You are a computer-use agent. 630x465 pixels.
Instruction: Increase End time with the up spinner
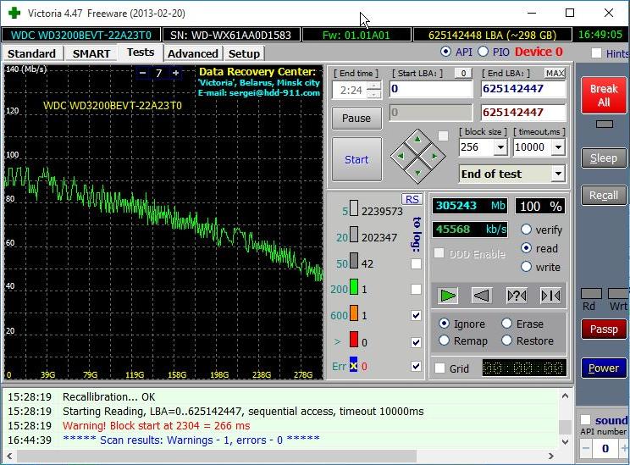[x=374, y=86]
